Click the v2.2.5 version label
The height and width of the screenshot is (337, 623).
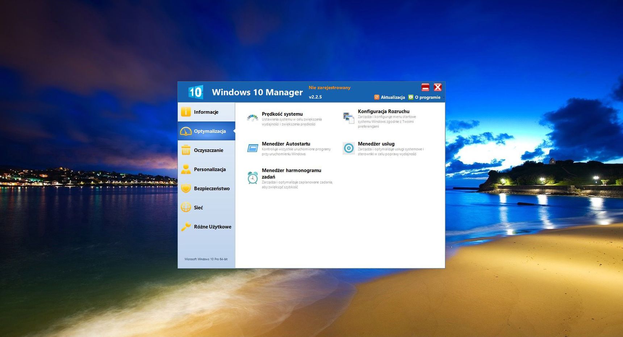pos(315,97)
